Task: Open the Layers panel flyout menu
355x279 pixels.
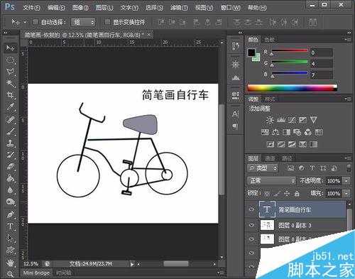Action: pos(348,158)
